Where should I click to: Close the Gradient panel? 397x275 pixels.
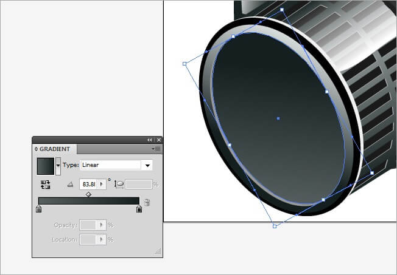point(159,140)
